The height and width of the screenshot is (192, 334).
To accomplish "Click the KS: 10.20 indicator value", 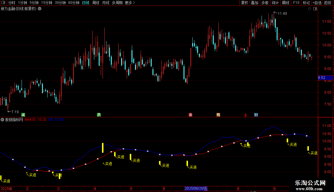I will (56, 120).
